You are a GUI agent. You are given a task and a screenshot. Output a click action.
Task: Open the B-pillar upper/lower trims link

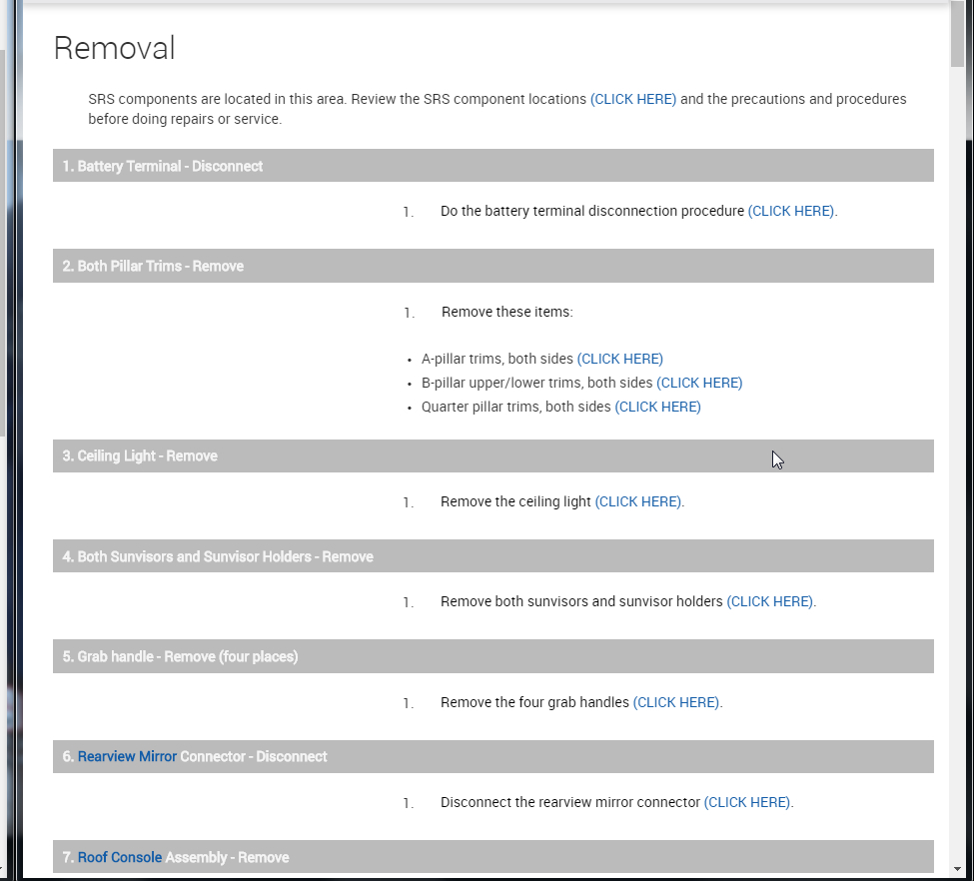(x=699, y=383)
